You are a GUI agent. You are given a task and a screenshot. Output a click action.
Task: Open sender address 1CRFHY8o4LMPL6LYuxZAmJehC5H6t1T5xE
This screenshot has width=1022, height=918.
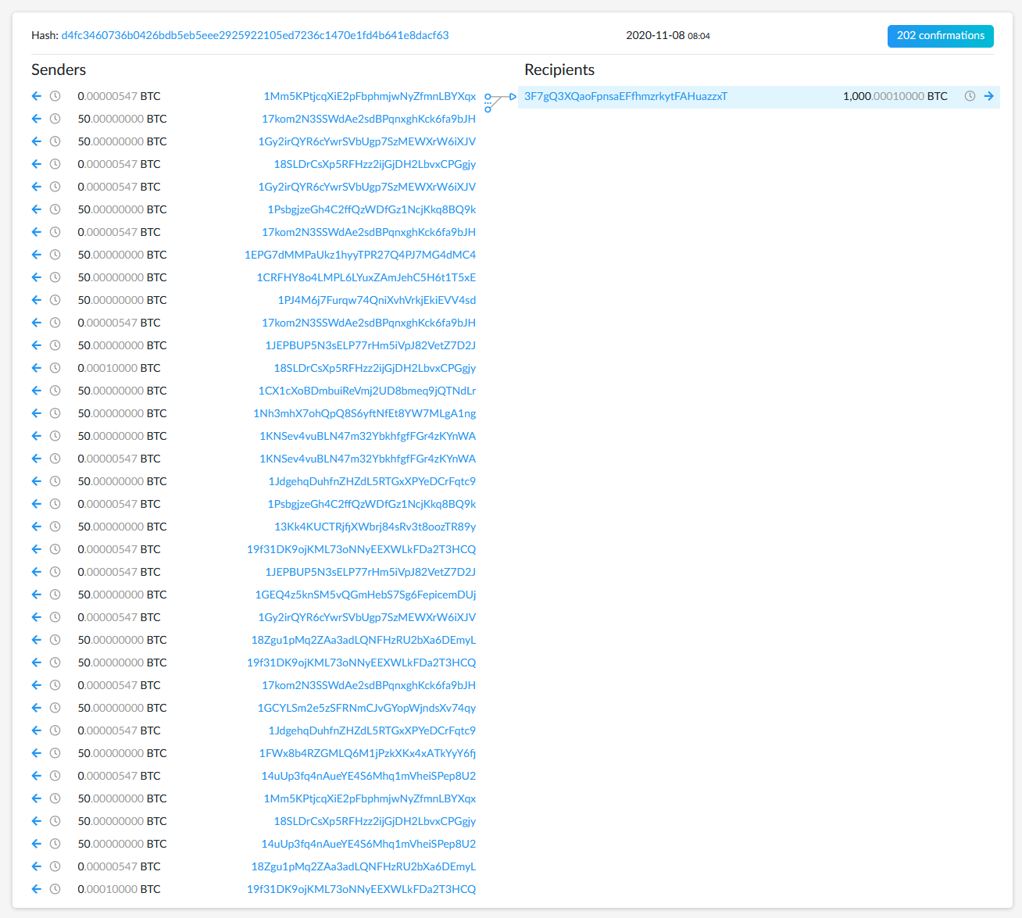pos(366,277)
